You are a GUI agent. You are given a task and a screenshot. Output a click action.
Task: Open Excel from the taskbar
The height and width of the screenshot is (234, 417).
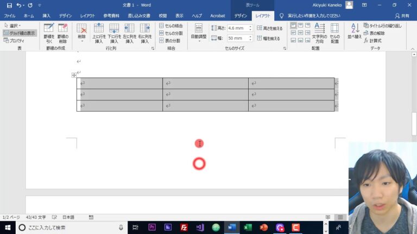[x=248, y=227]
